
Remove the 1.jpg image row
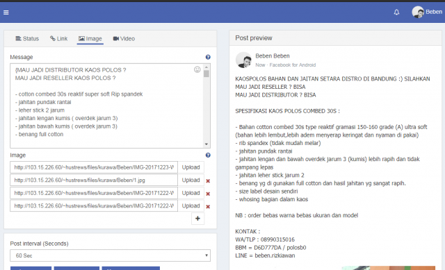click(208, 180)
